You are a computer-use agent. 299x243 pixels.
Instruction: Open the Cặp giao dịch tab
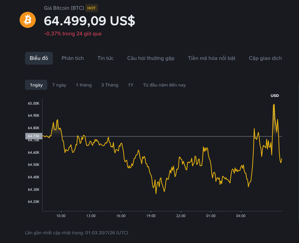pos(265,58)
